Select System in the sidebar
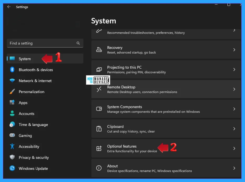This screenshot has height=182, width=245. tap(45, 59)
